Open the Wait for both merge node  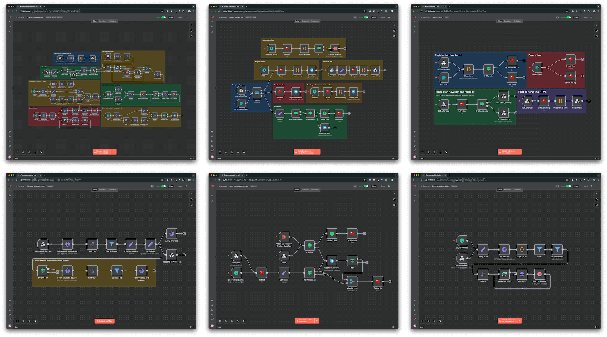(x=352, y=281)
